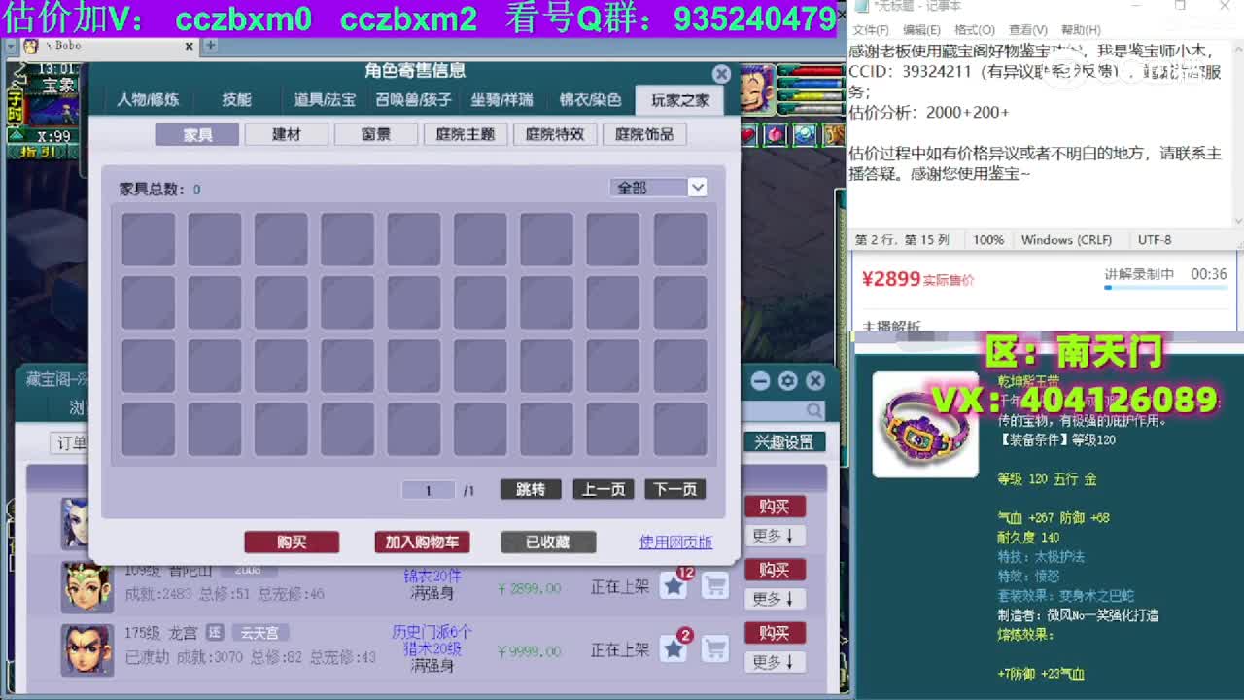1244x700 pixels.
Task: Show the 建材 sub-category
Action: click(287, 134)
